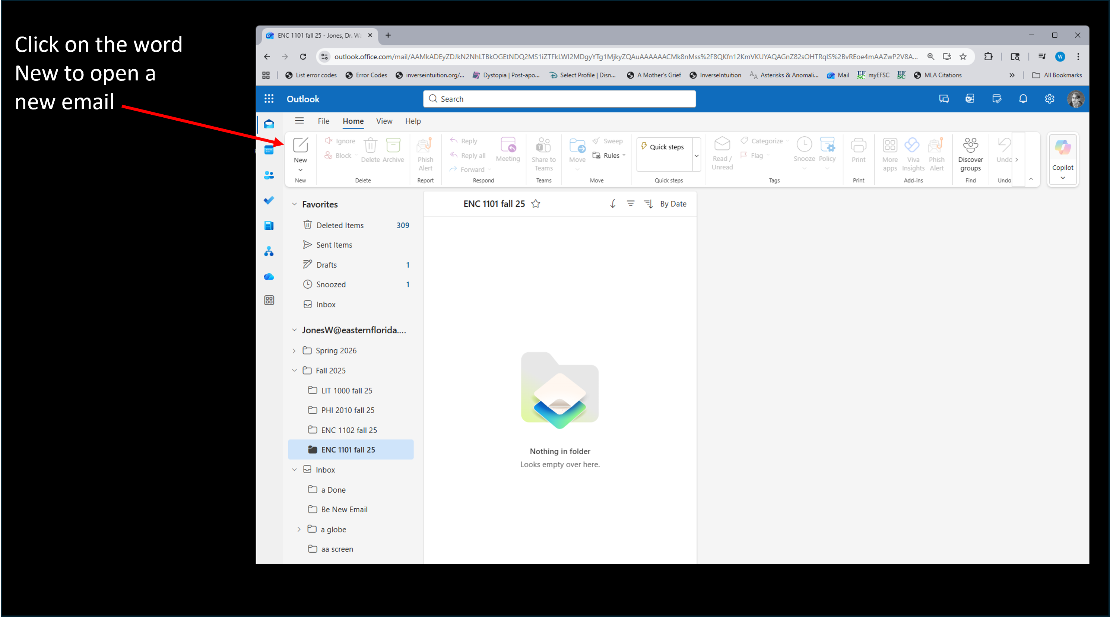
Task: Open the settings gear in Outlook header
Action: pyautogui.click(x=1049, y=99)
